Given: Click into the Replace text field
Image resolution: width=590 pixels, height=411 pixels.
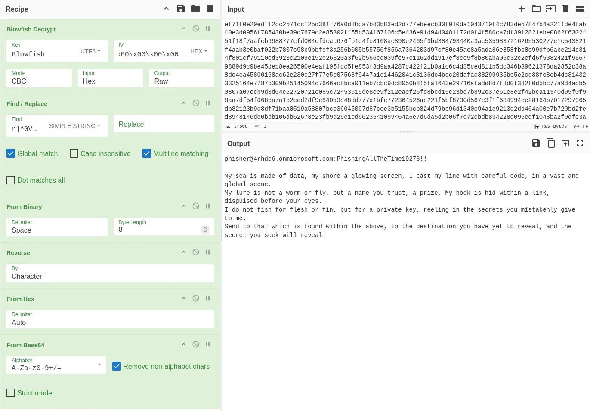Looking at the screenshot, I should coord(164,124).
